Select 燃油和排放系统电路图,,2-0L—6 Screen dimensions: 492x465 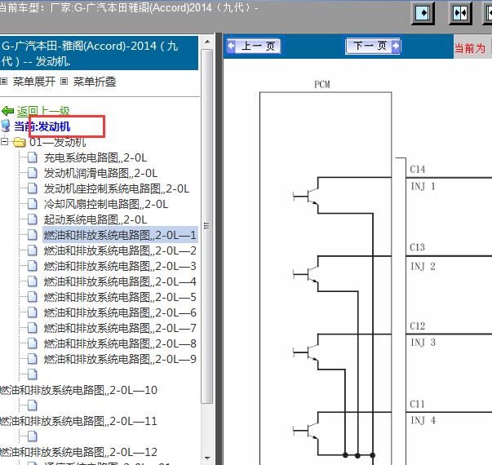tap(120, 312)
